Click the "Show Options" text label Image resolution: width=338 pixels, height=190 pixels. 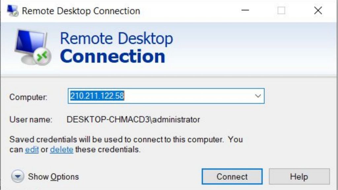coord(53,176)
